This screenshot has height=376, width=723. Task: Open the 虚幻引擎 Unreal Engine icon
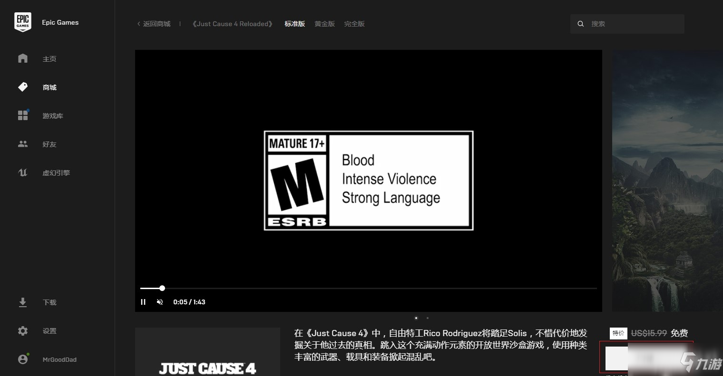[23, 172]
